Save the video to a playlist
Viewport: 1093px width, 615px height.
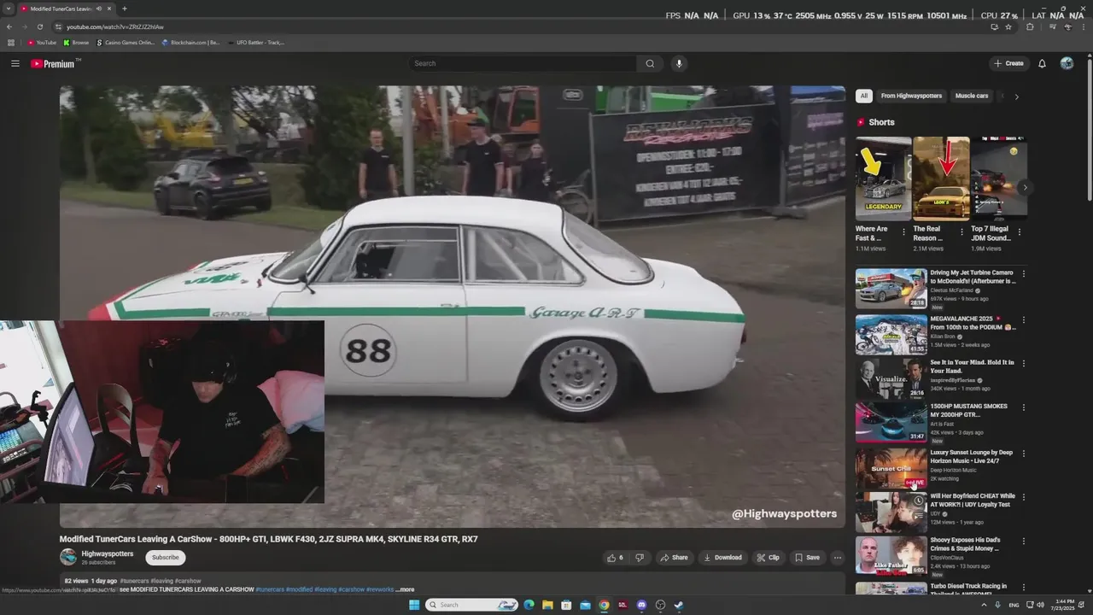click(x=807, y=558)
